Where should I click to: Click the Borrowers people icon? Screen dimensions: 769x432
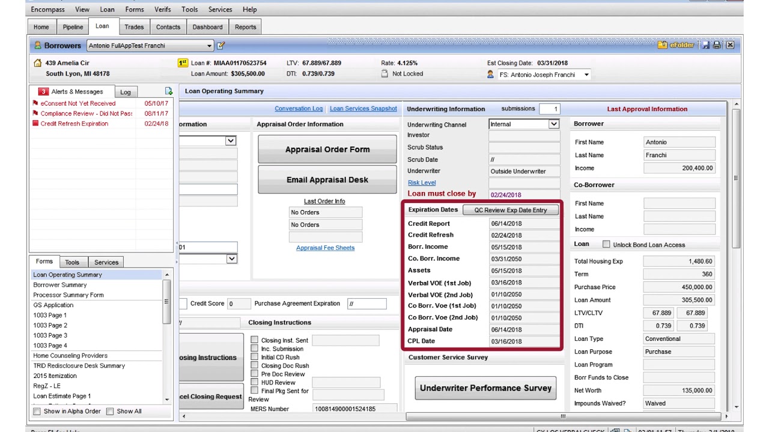click(37, 46)
